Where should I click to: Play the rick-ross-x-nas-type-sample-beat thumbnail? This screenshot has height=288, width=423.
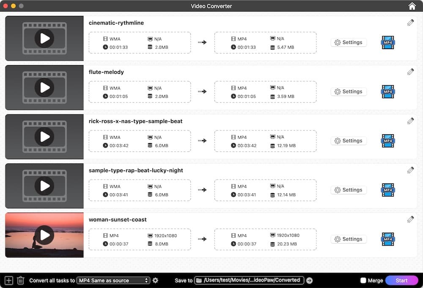[x=44, y=136]
